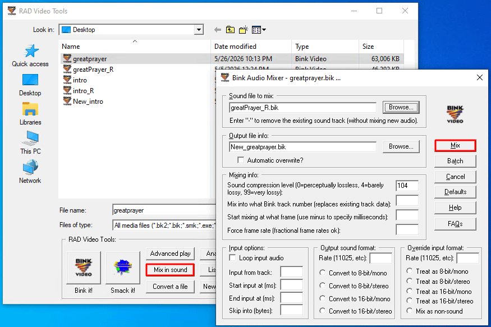This screenshot has width=491, height=327.
Task: Click RAD Video Tools title bar icon
Action: (x=12, y=11)
